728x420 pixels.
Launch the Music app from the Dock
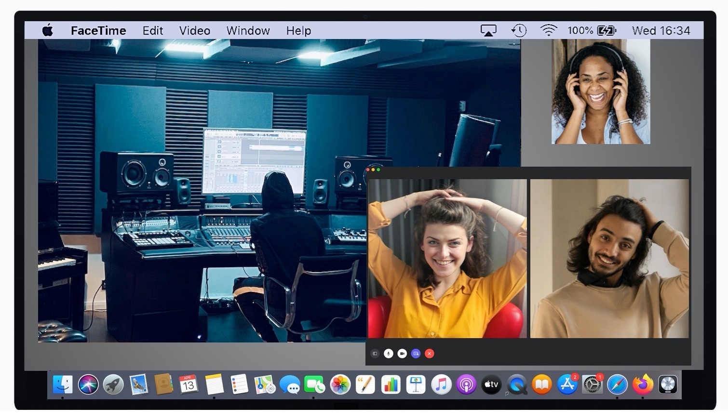441,385
